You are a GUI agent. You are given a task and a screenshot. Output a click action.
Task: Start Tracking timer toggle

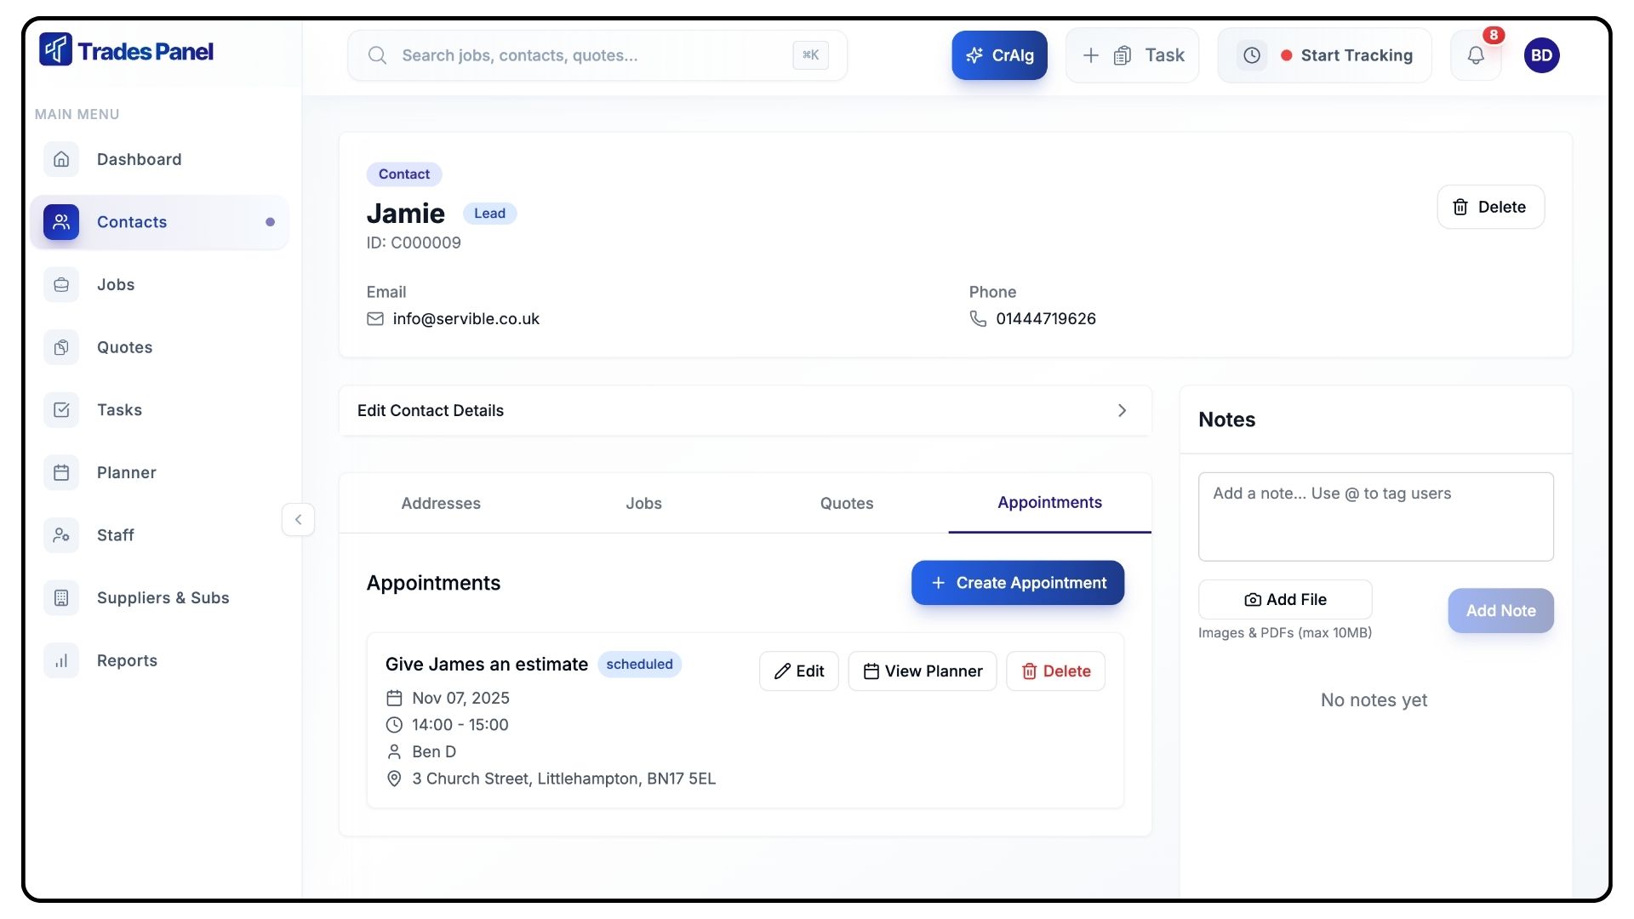pyautogui.click(x=1324, y=55)
